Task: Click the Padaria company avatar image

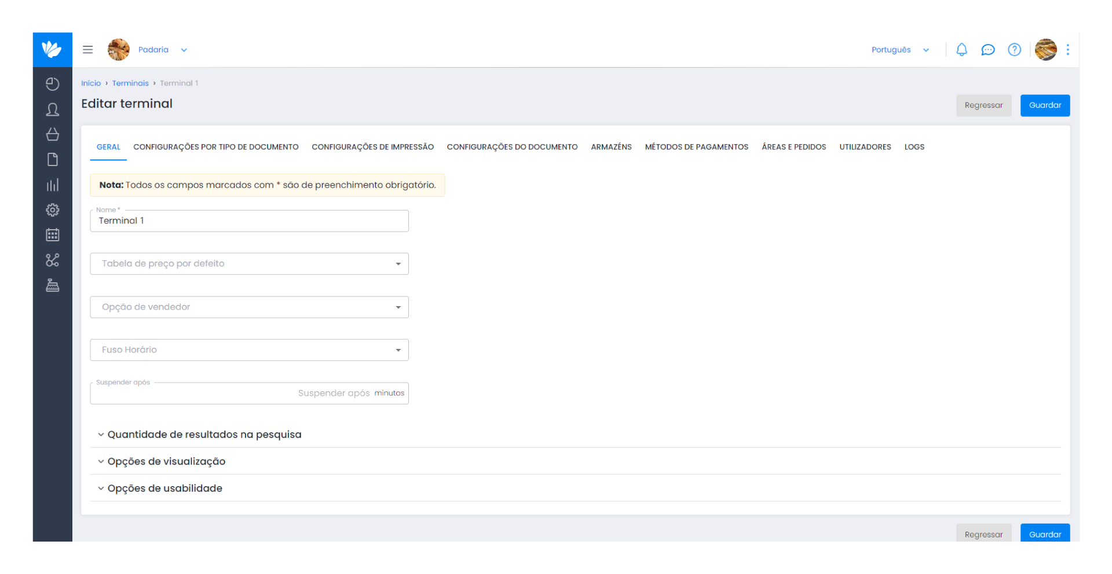Action: [x=119, y=50]
